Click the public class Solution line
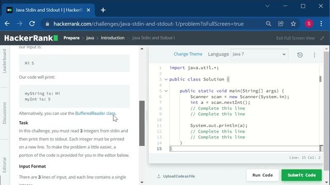The height and width of the screenshot is (185, 330). pyautogui.click(x=200, y=79)
